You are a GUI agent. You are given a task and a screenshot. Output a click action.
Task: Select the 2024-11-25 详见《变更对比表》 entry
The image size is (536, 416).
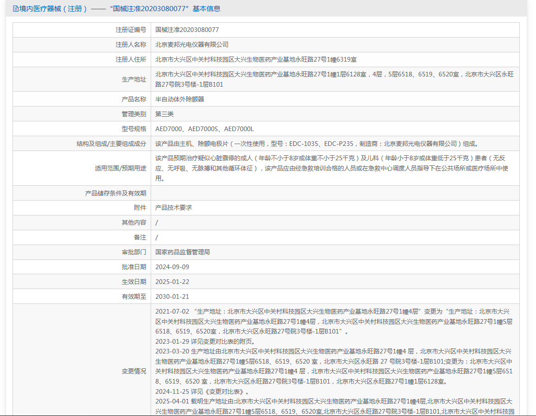coord(202,391)
